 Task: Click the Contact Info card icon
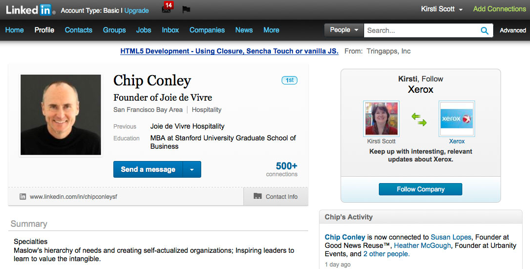coord(258,196)
